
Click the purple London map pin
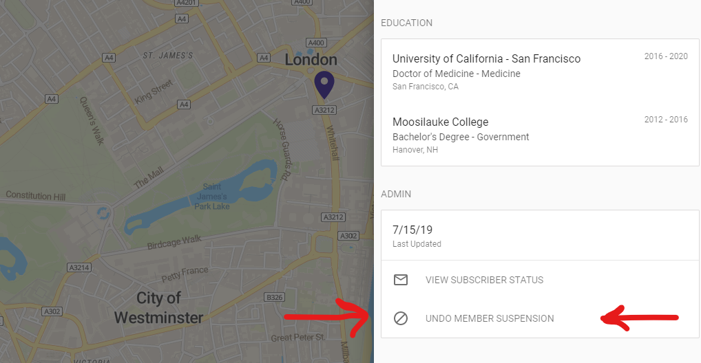pyautogui.click(x=324, y=85)
